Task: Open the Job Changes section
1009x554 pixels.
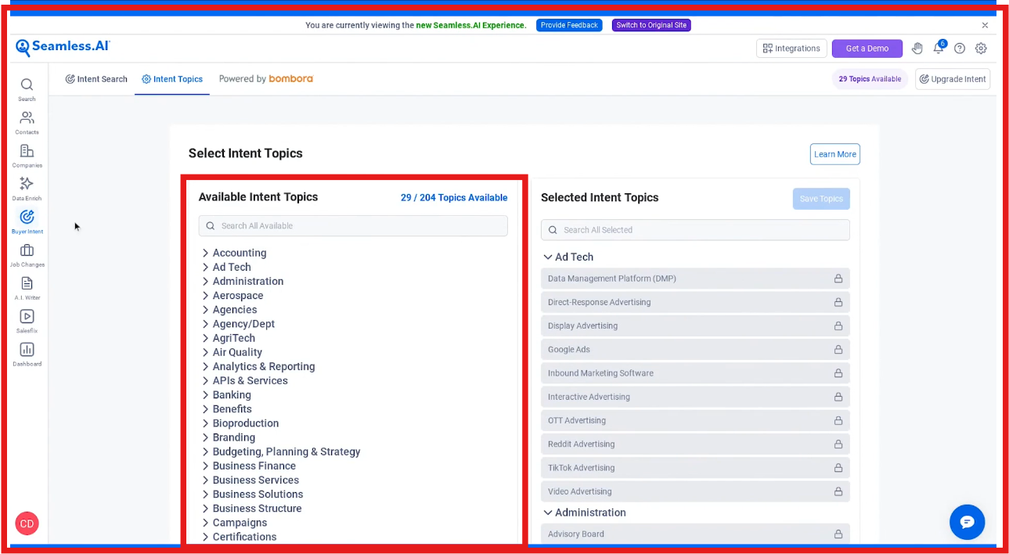Action: 27,252
